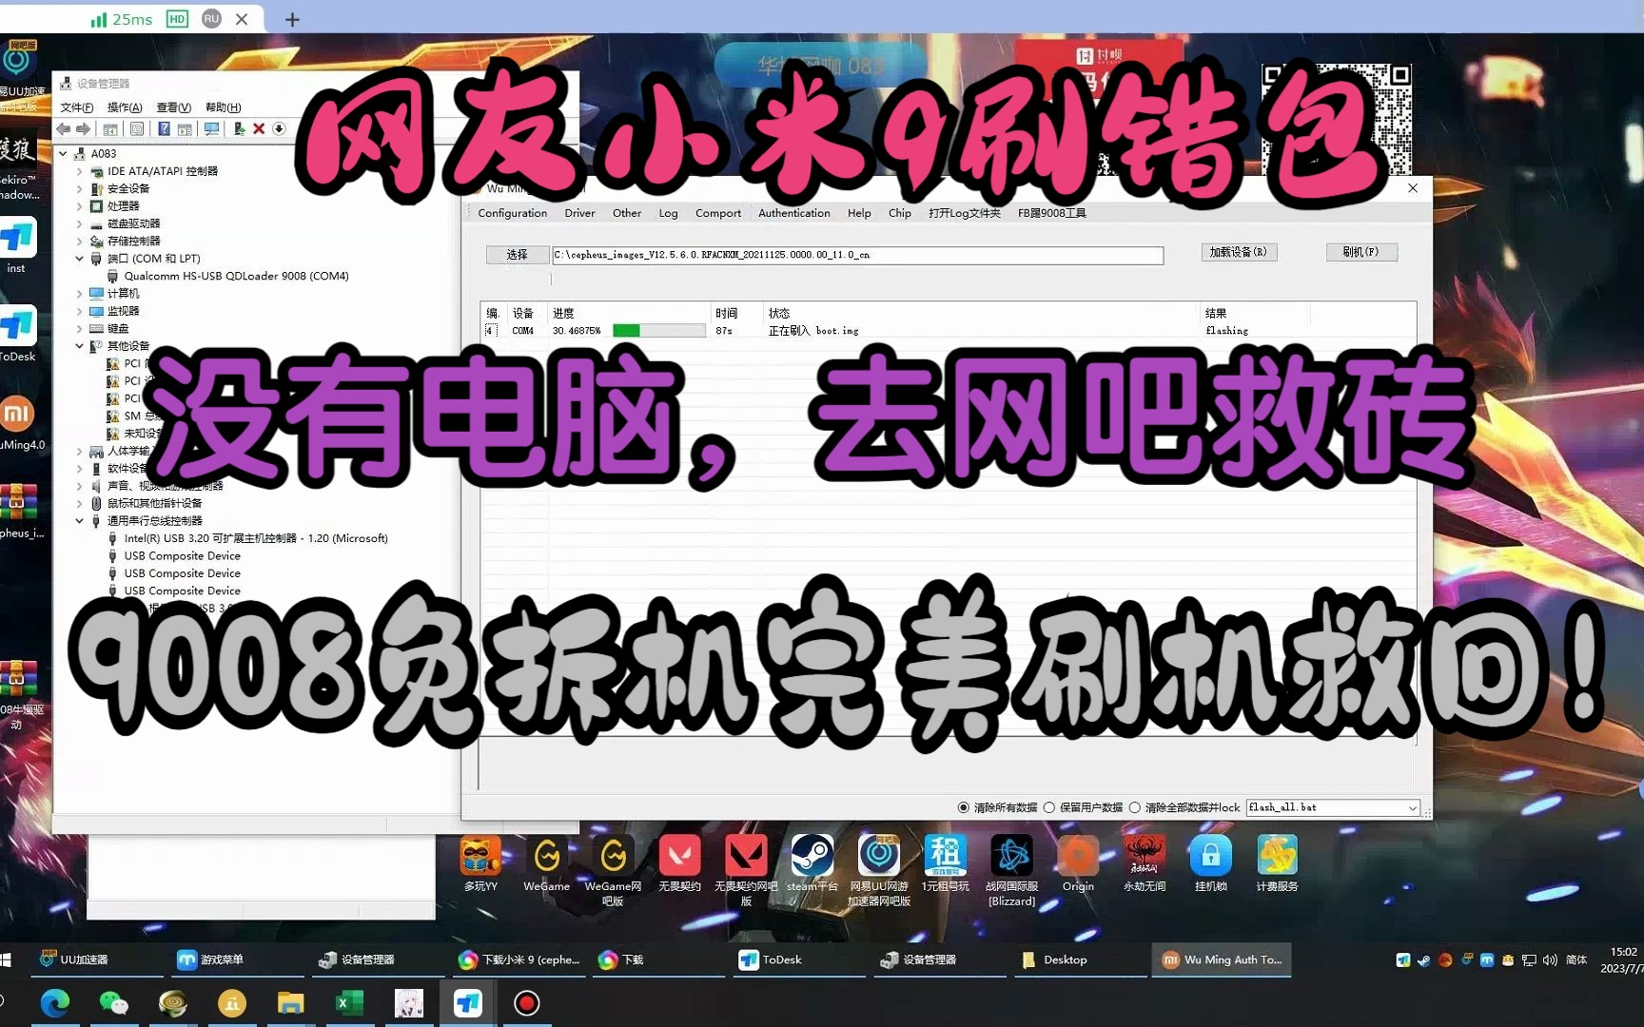Launch the steam平台 desktop icon
This screenshot has width=1644, height=1027.
[812, 856]
